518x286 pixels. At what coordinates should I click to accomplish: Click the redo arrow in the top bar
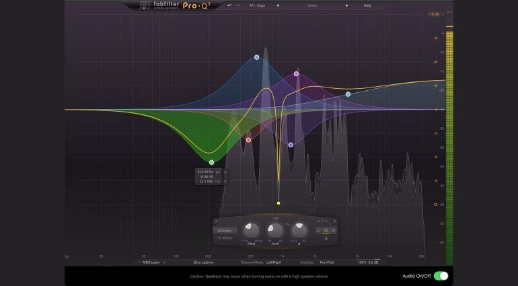pyautogui.click(x=237, y=5)
